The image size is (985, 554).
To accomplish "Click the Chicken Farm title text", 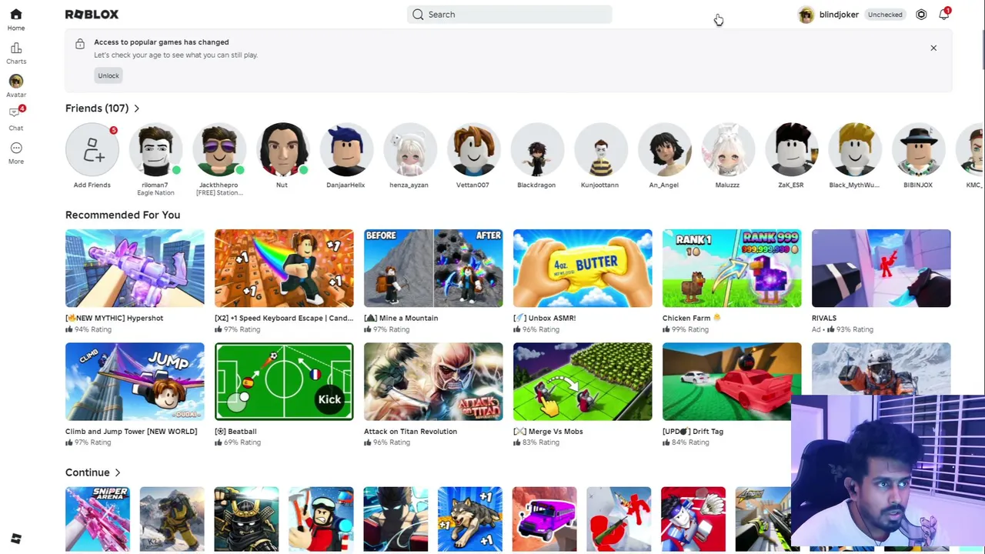I will point(691,318).
